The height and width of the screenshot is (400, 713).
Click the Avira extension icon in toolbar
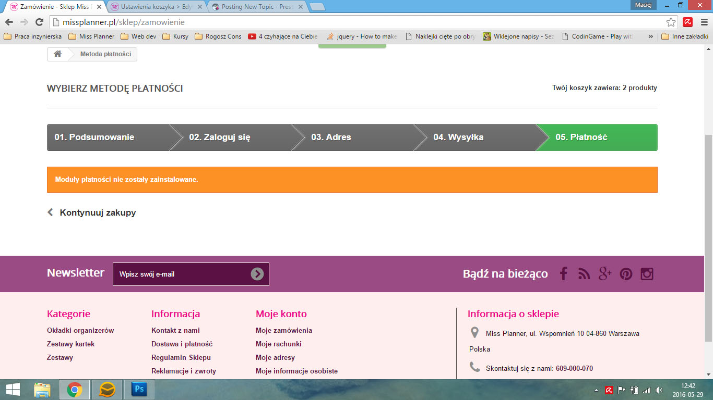[688, 22]
